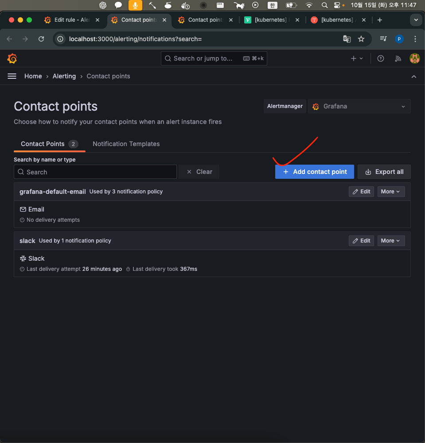Screen dimensions: 425x443
Task: Click the Email integration label
Action: [36, 209]
